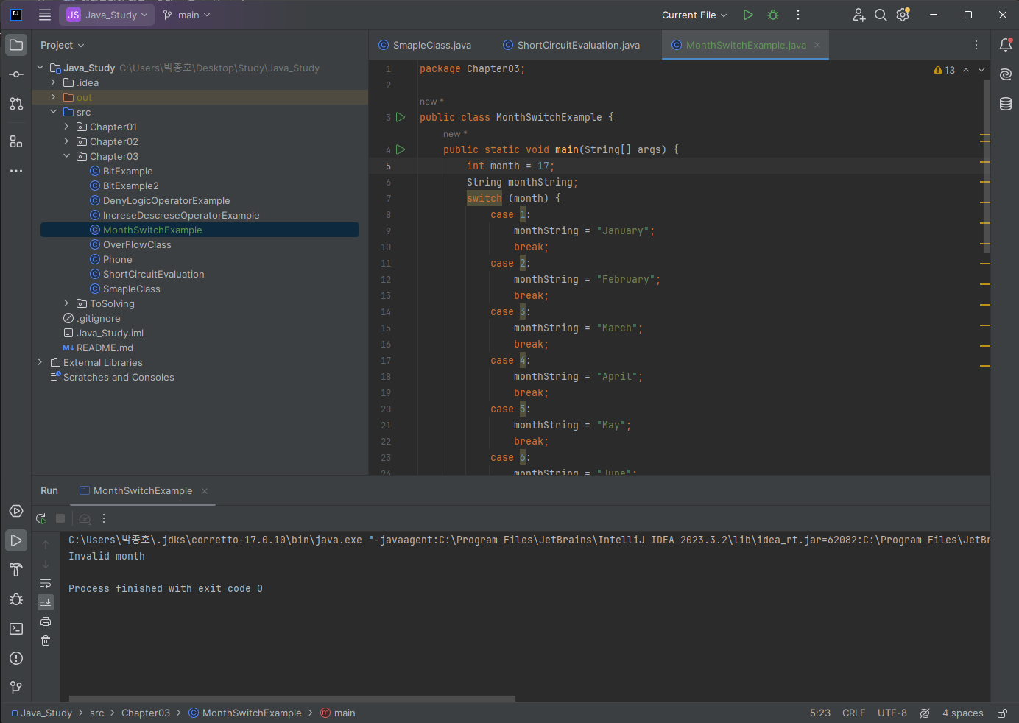This screenshot has width=1019, height=723.
Task: Open the Database tool window icon
Action: pos(1006,104)
